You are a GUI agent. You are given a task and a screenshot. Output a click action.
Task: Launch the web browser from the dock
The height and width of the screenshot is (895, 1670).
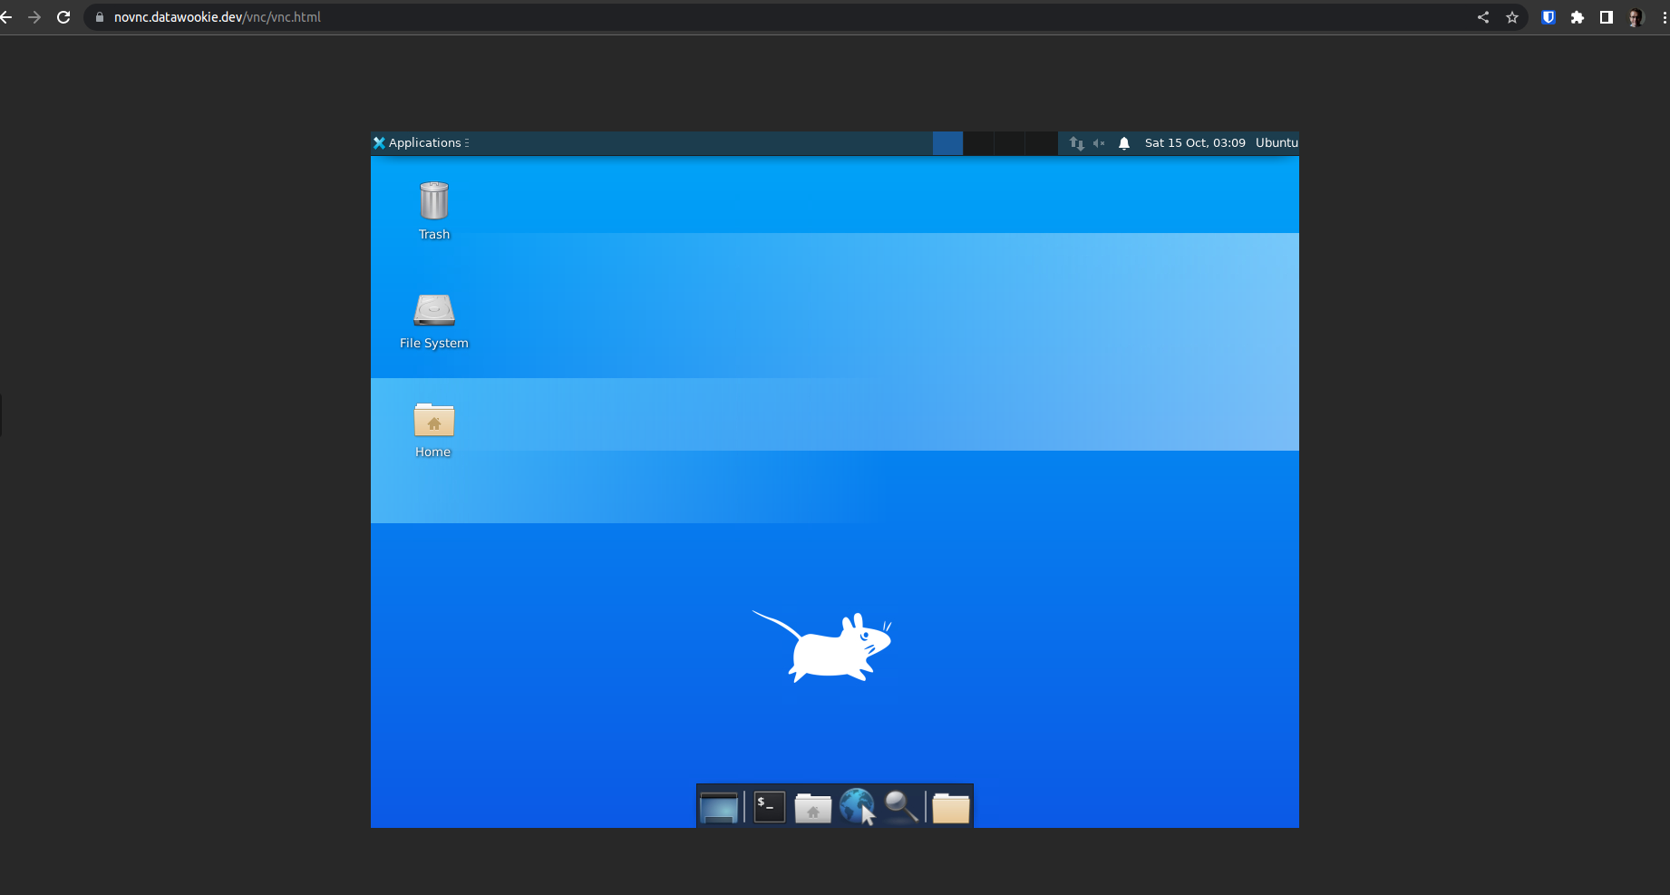856,805
